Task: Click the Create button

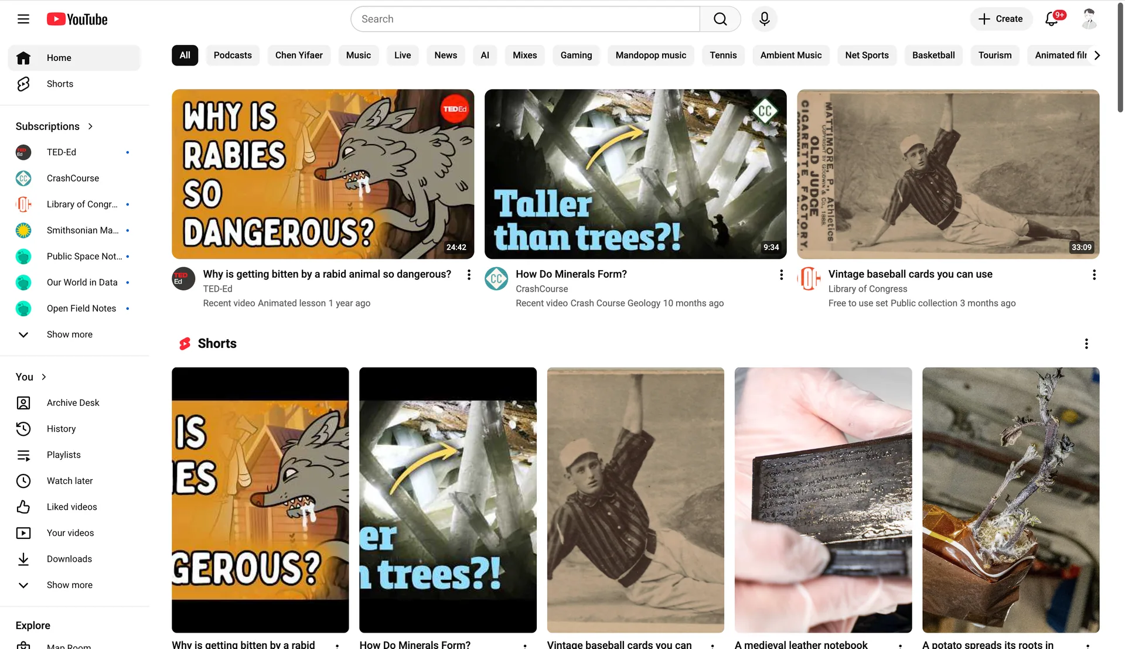Action: pyautogui.click(x=1001, y=19)
